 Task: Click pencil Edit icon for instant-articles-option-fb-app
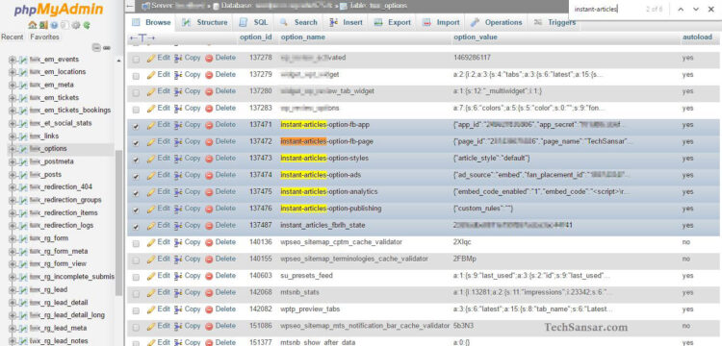151,125
